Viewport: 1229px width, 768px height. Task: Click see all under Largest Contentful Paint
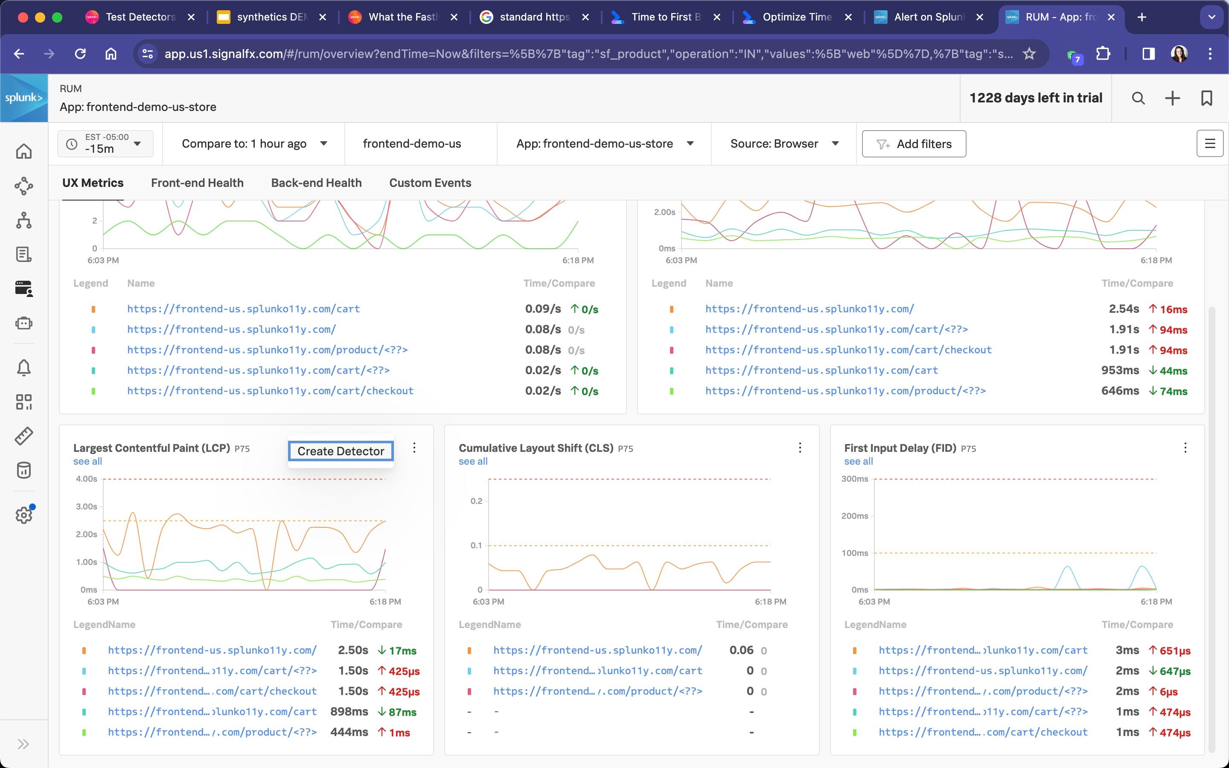point(87,461)
